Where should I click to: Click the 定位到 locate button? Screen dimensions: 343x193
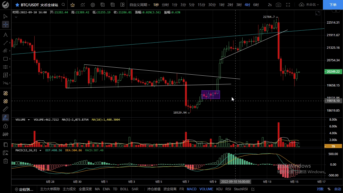click(x=24, y=189)
